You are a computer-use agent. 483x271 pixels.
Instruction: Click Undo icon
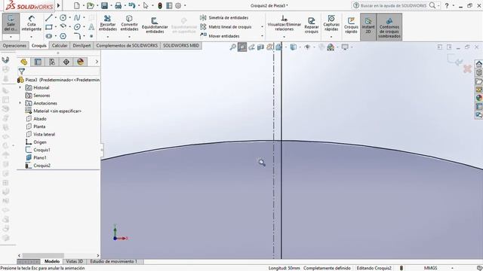132,5
